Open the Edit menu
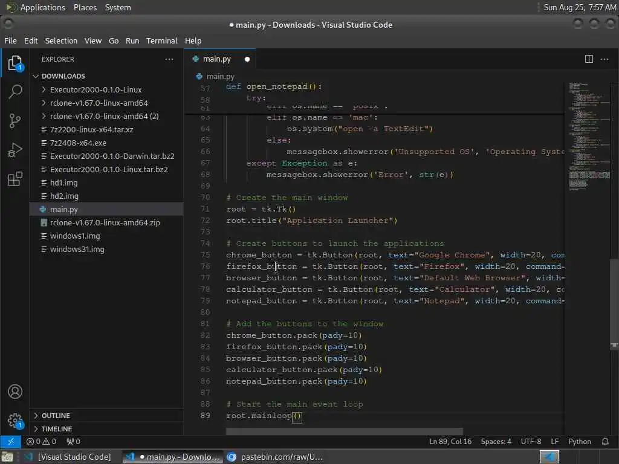619x464 pixels. (31, 40)
